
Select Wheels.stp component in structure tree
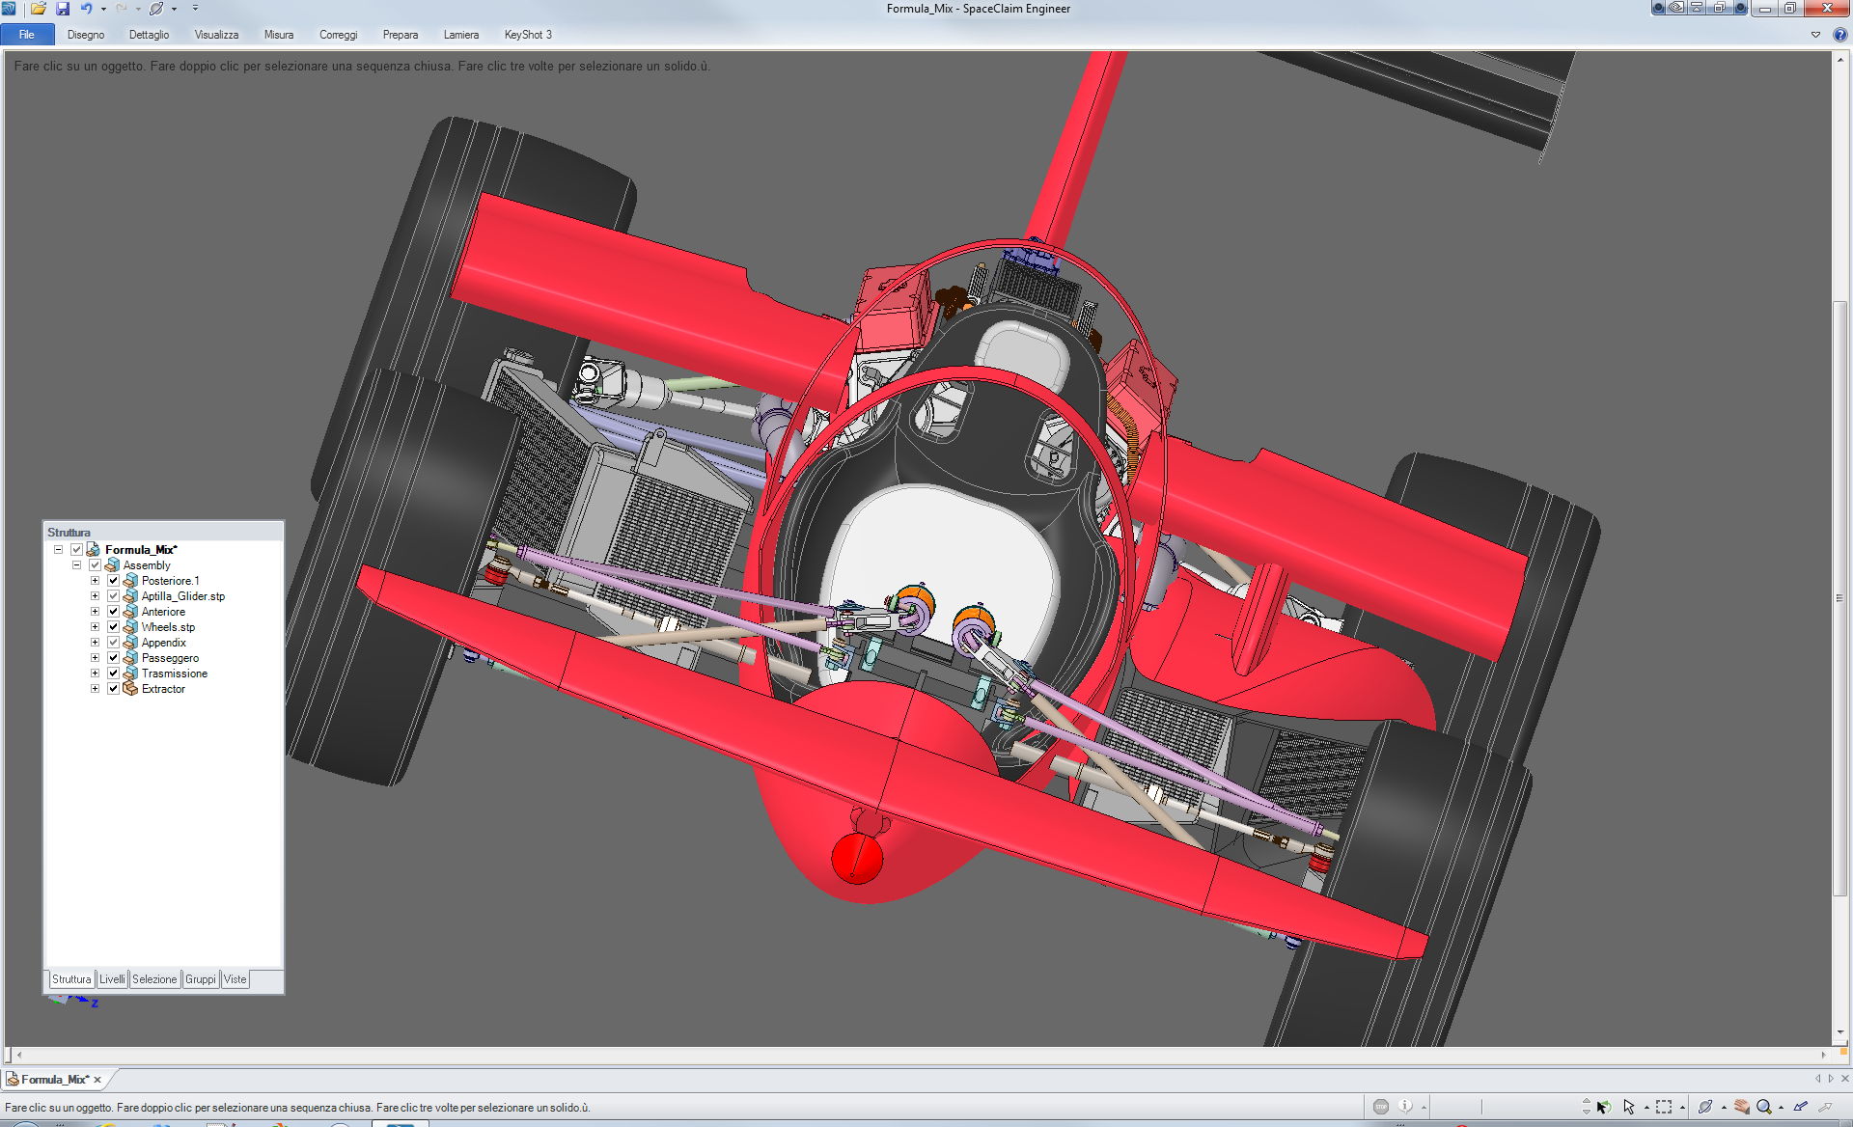[168, 627]
